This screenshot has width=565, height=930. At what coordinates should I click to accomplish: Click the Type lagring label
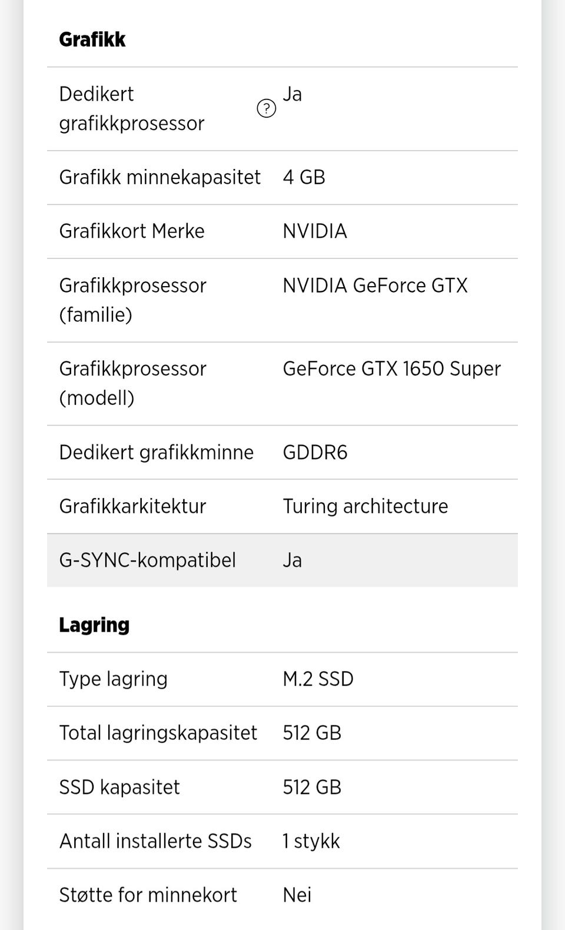coord(113,679)
